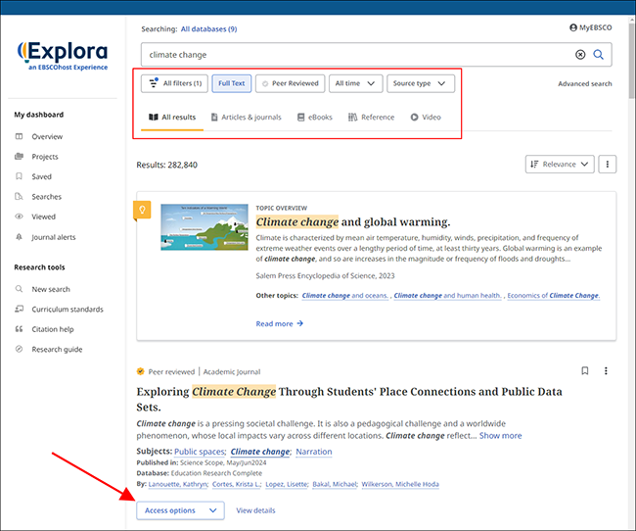
Task: Toggle the Peer Reviewed filter
Action: tap(291, 83)
